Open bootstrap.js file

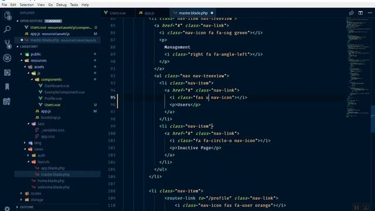[50, 117]
